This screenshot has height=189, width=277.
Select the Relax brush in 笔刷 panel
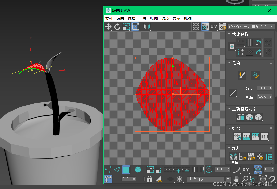coord(255,75)
